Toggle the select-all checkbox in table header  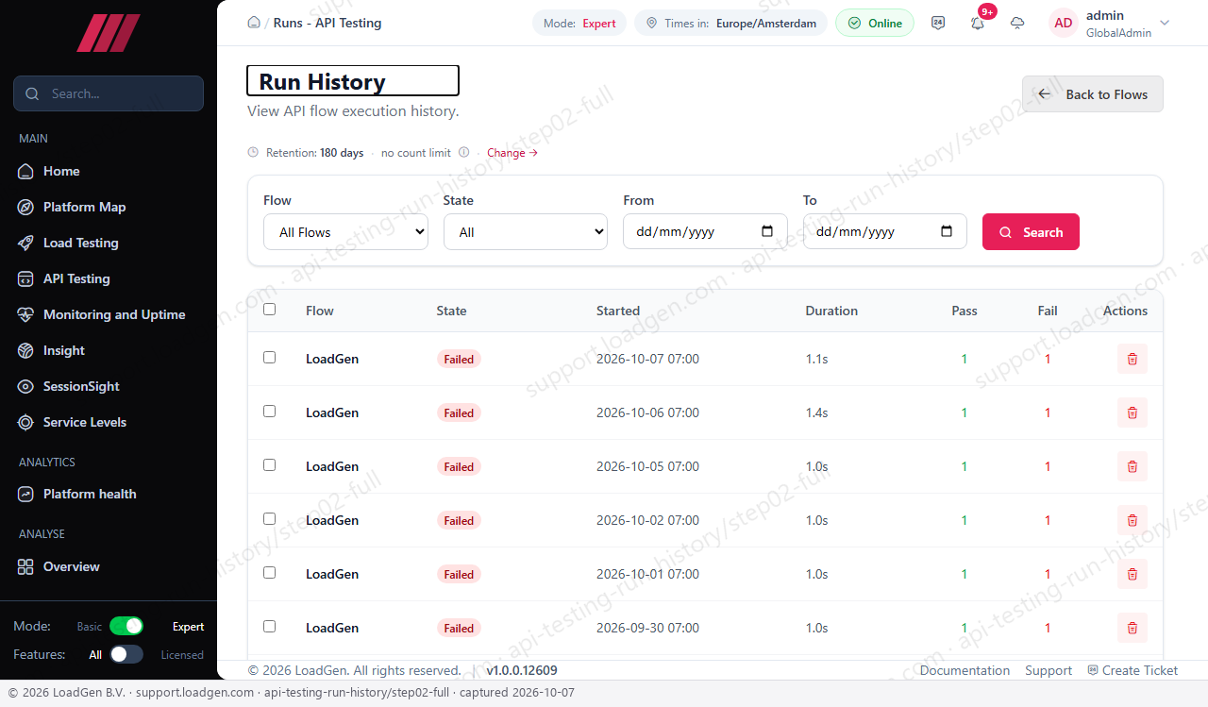(x=270, y=310)
